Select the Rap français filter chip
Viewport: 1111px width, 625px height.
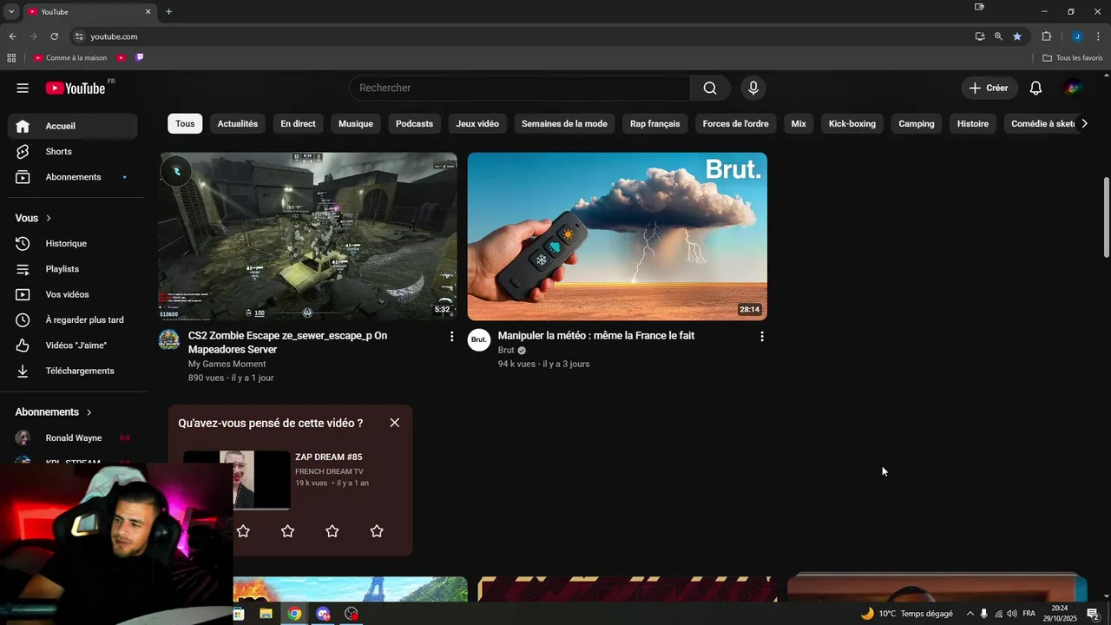pyautogui.click(x=655, y=123)
